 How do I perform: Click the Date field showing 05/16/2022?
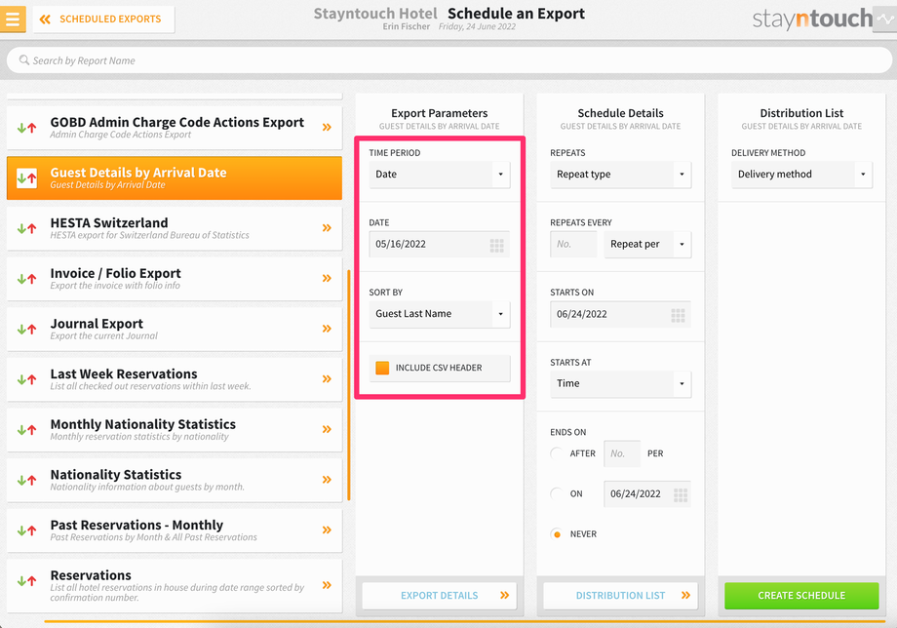coord(440,244)
